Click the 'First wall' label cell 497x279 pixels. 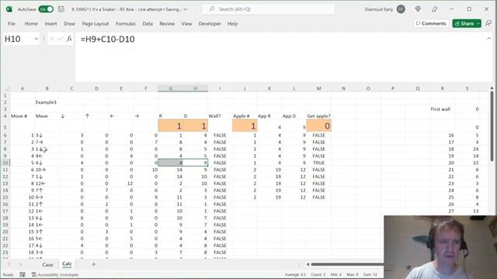pos(442,109)
